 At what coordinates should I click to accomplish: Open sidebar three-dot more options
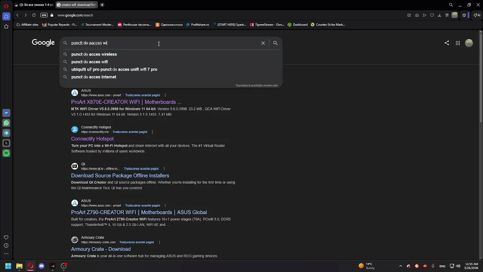pyautogui.click(x=6, y=254)
